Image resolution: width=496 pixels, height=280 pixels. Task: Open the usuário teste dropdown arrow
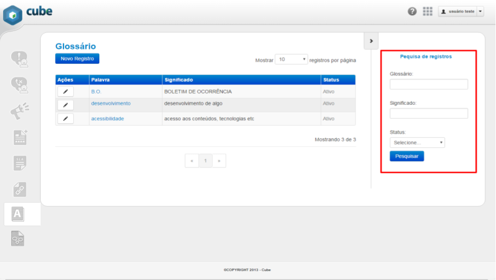[480, 11]
